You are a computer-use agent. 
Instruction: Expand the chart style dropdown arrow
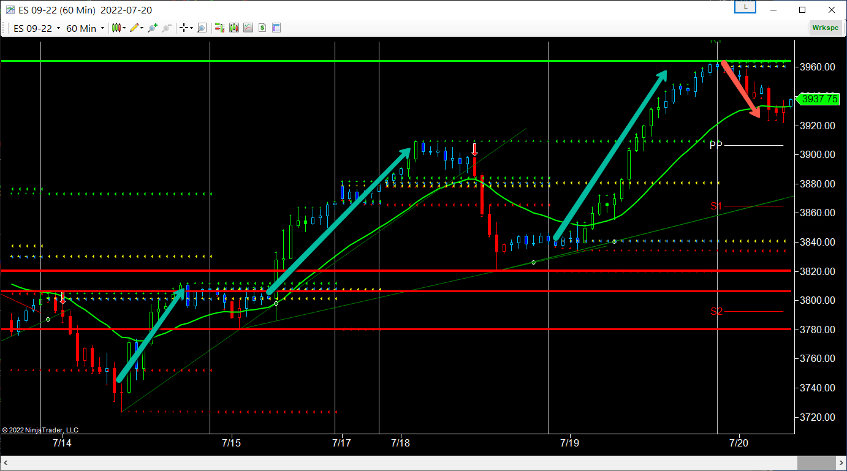tap(124, 28)
